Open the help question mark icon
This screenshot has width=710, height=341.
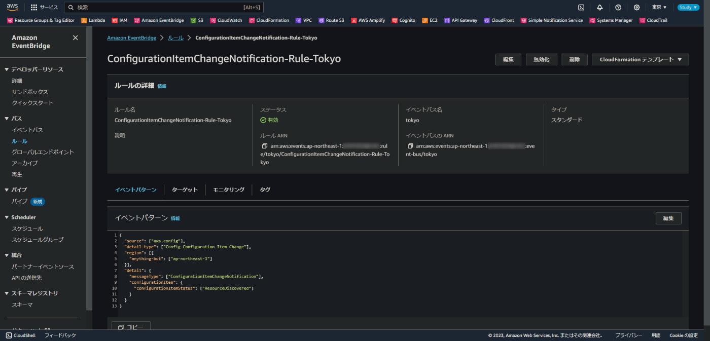pos(618,7)
